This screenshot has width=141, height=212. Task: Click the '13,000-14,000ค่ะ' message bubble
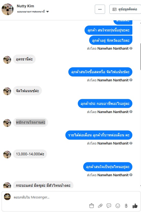(x=30, y=154)
